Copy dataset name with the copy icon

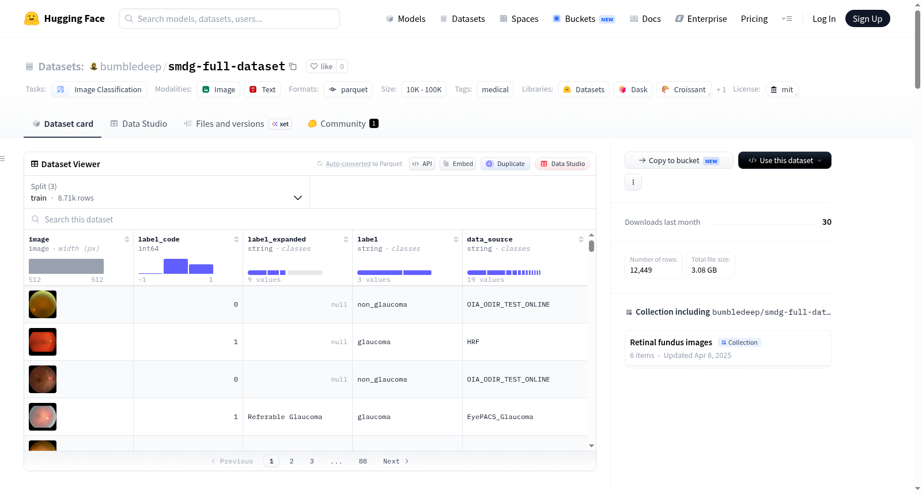pyautogui.click(x=293, y=66)
